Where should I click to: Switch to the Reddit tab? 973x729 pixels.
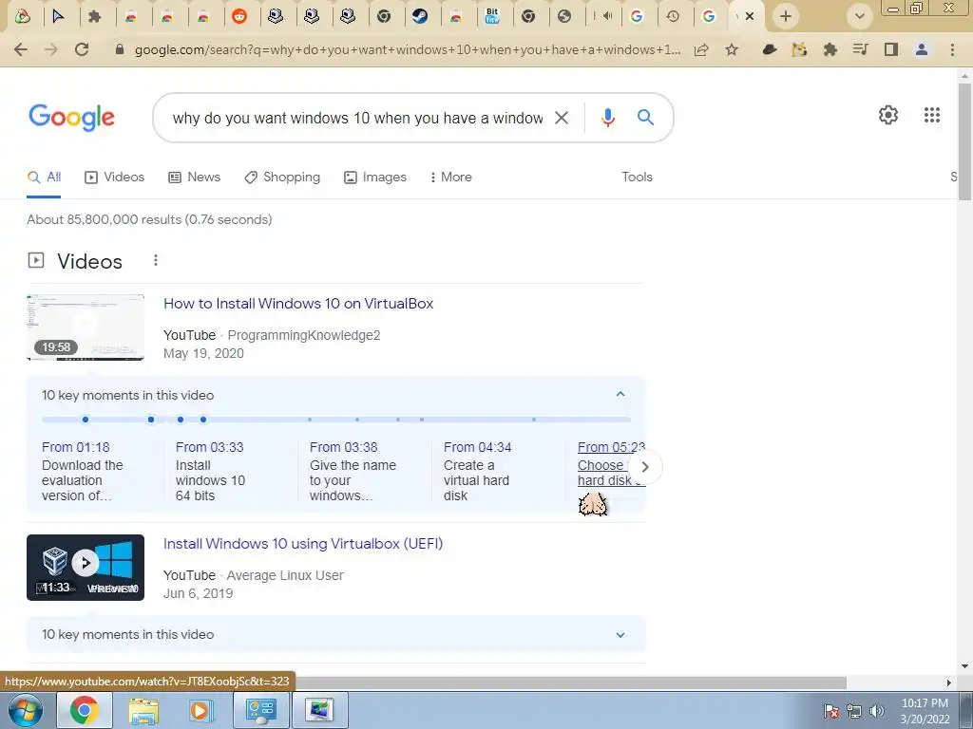tap(238, 17)
